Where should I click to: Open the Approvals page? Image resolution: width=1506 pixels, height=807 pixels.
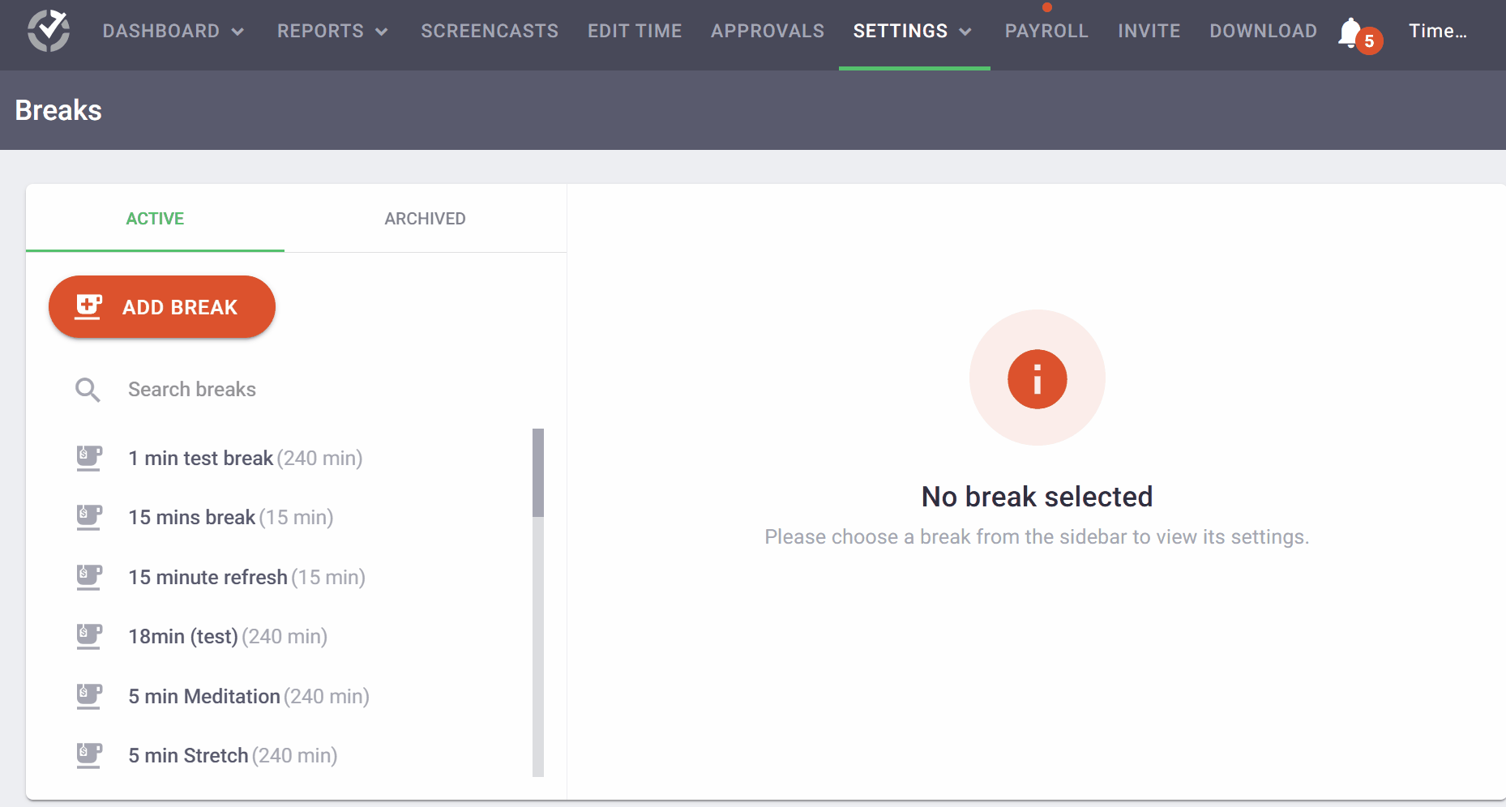pyautogui.click(x=767, y=31)
